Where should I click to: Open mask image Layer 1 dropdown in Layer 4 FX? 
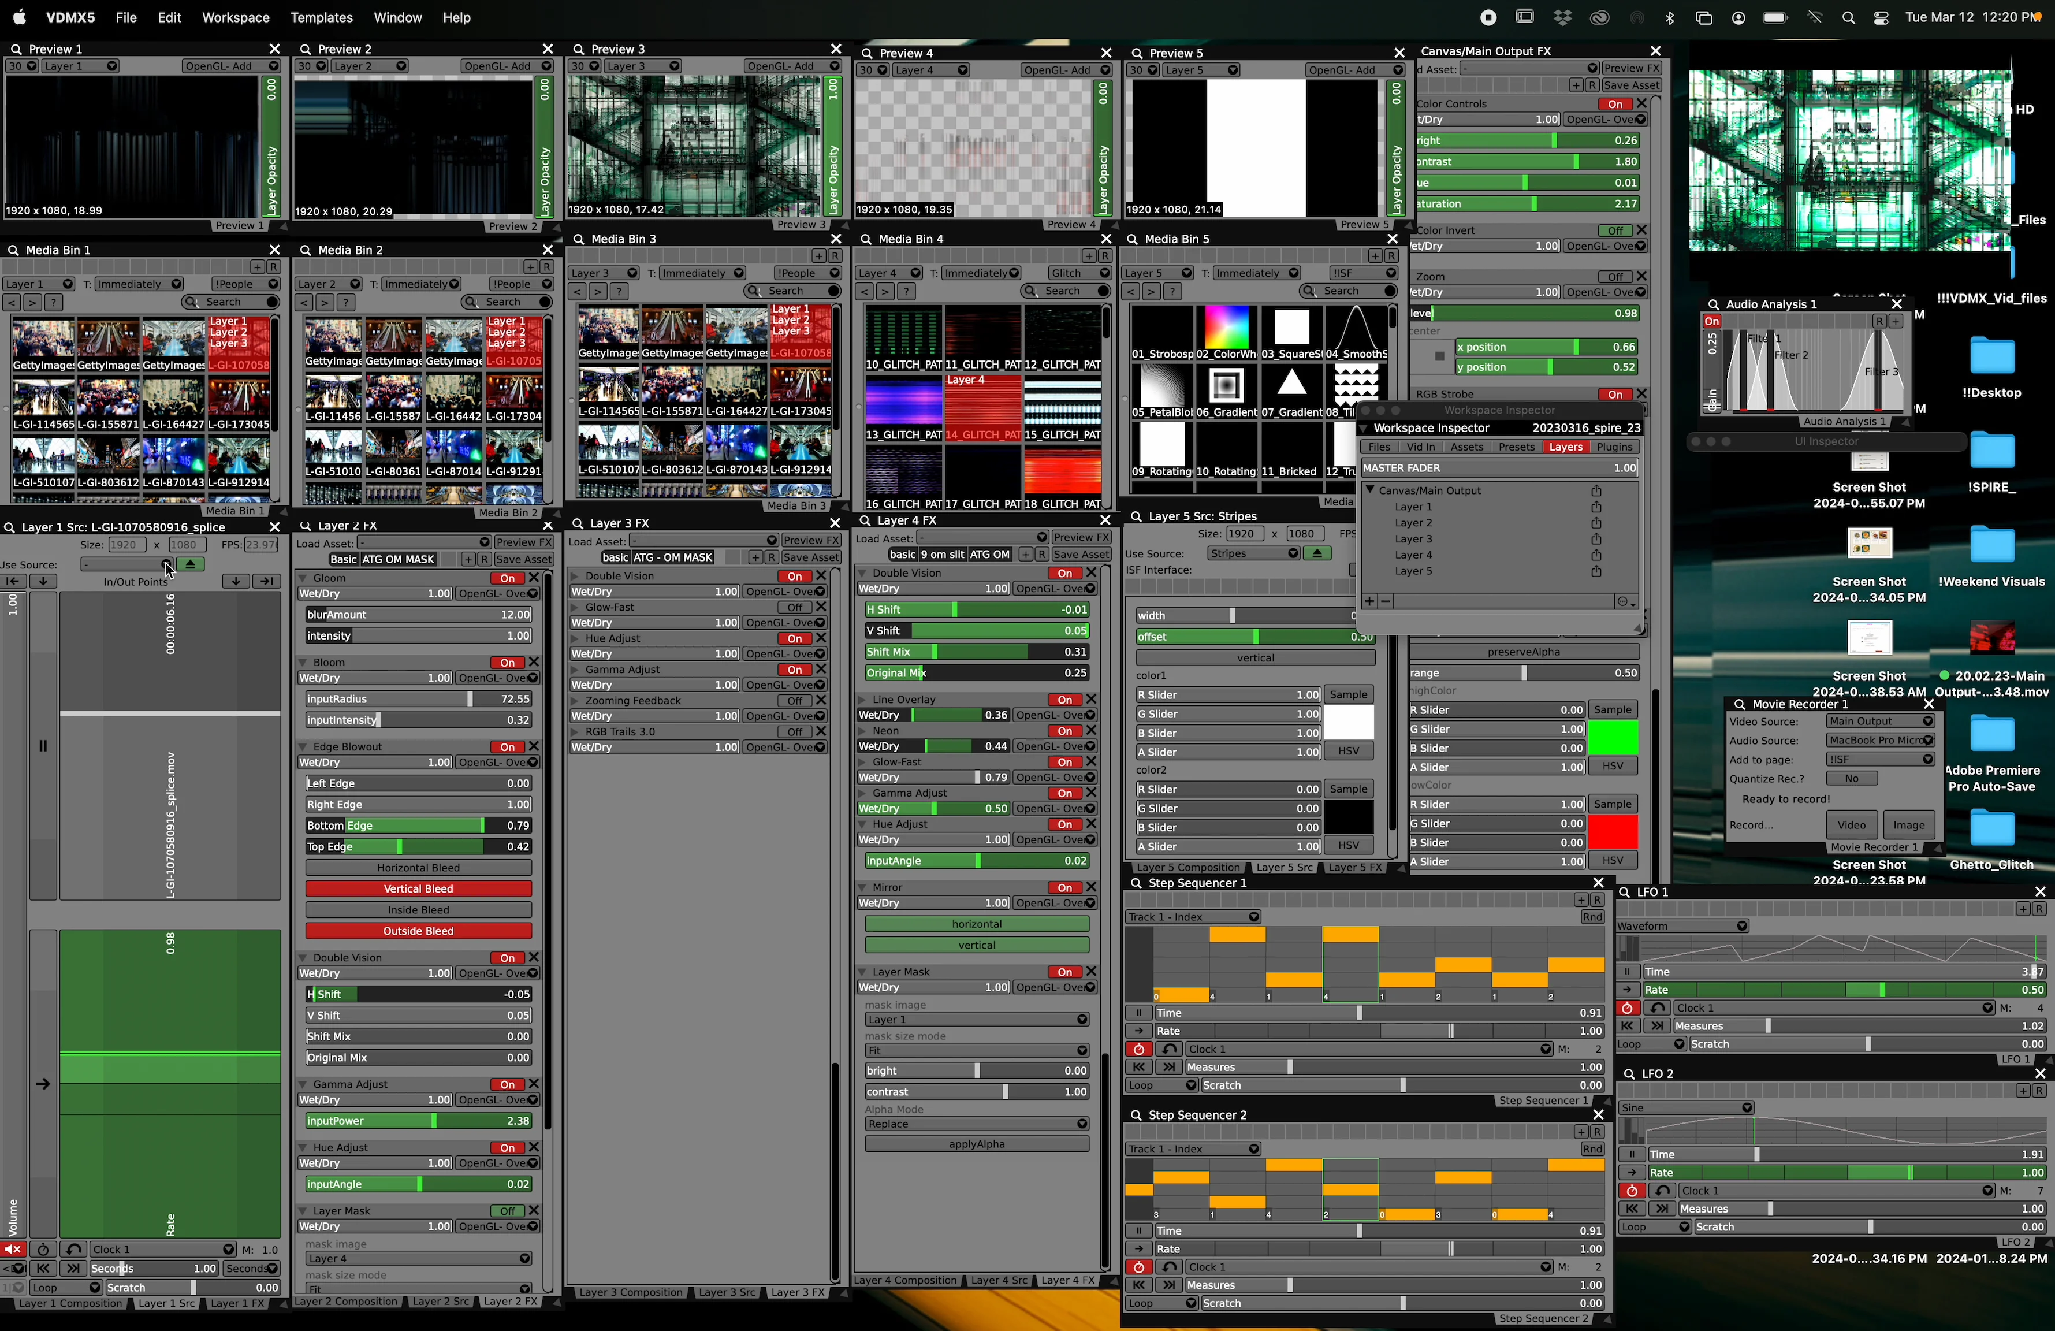tap(977, 1019)
